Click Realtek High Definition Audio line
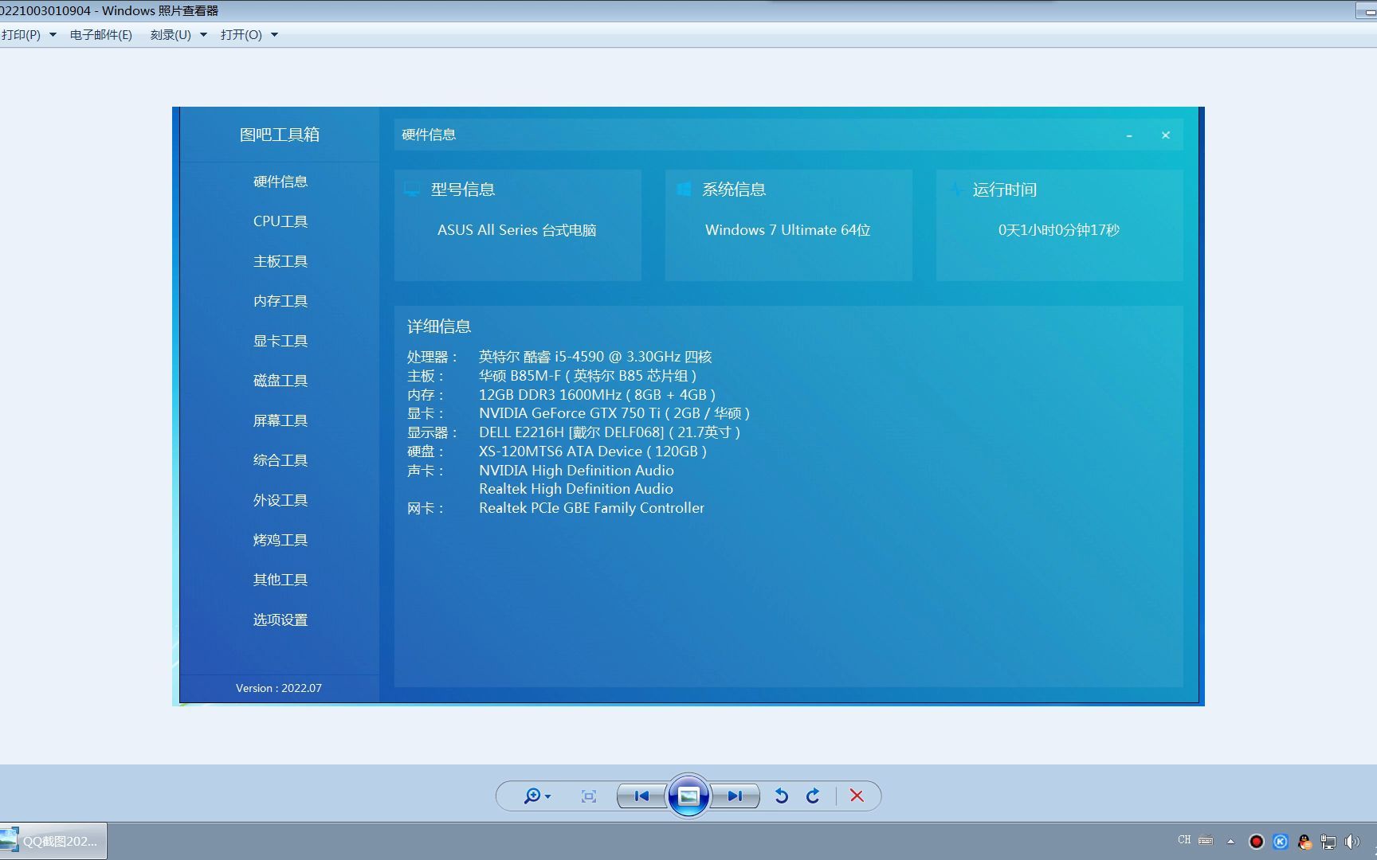This screenshot has height=860, width=1377. [x=575, y=489]
